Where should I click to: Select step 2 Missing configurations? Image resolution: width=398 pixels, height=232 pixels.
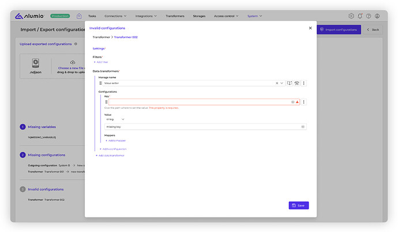[42, 155]
